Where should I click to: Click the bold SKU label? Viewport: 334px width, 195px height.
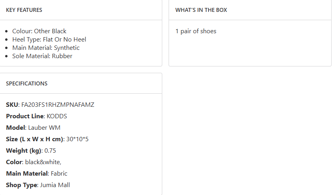point(12,105)
